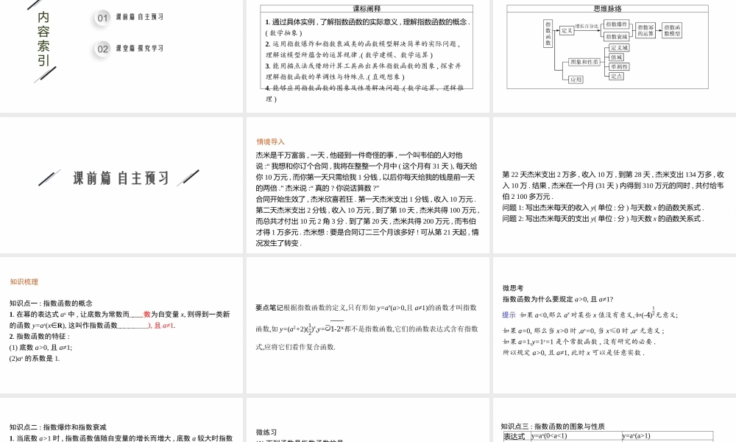Click the 值域 box in the flowchart

617,57
